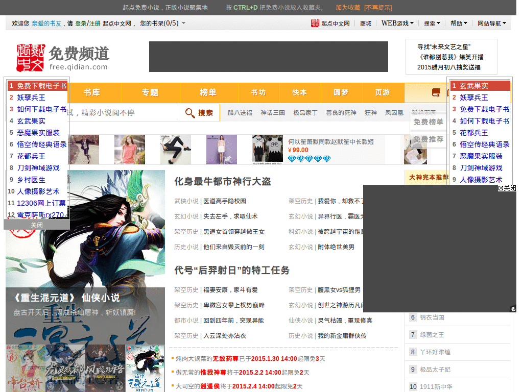Screen dimensions: 523x392
Task: Expand the WEB游戏 dropdown
Action: click(397, 23)
